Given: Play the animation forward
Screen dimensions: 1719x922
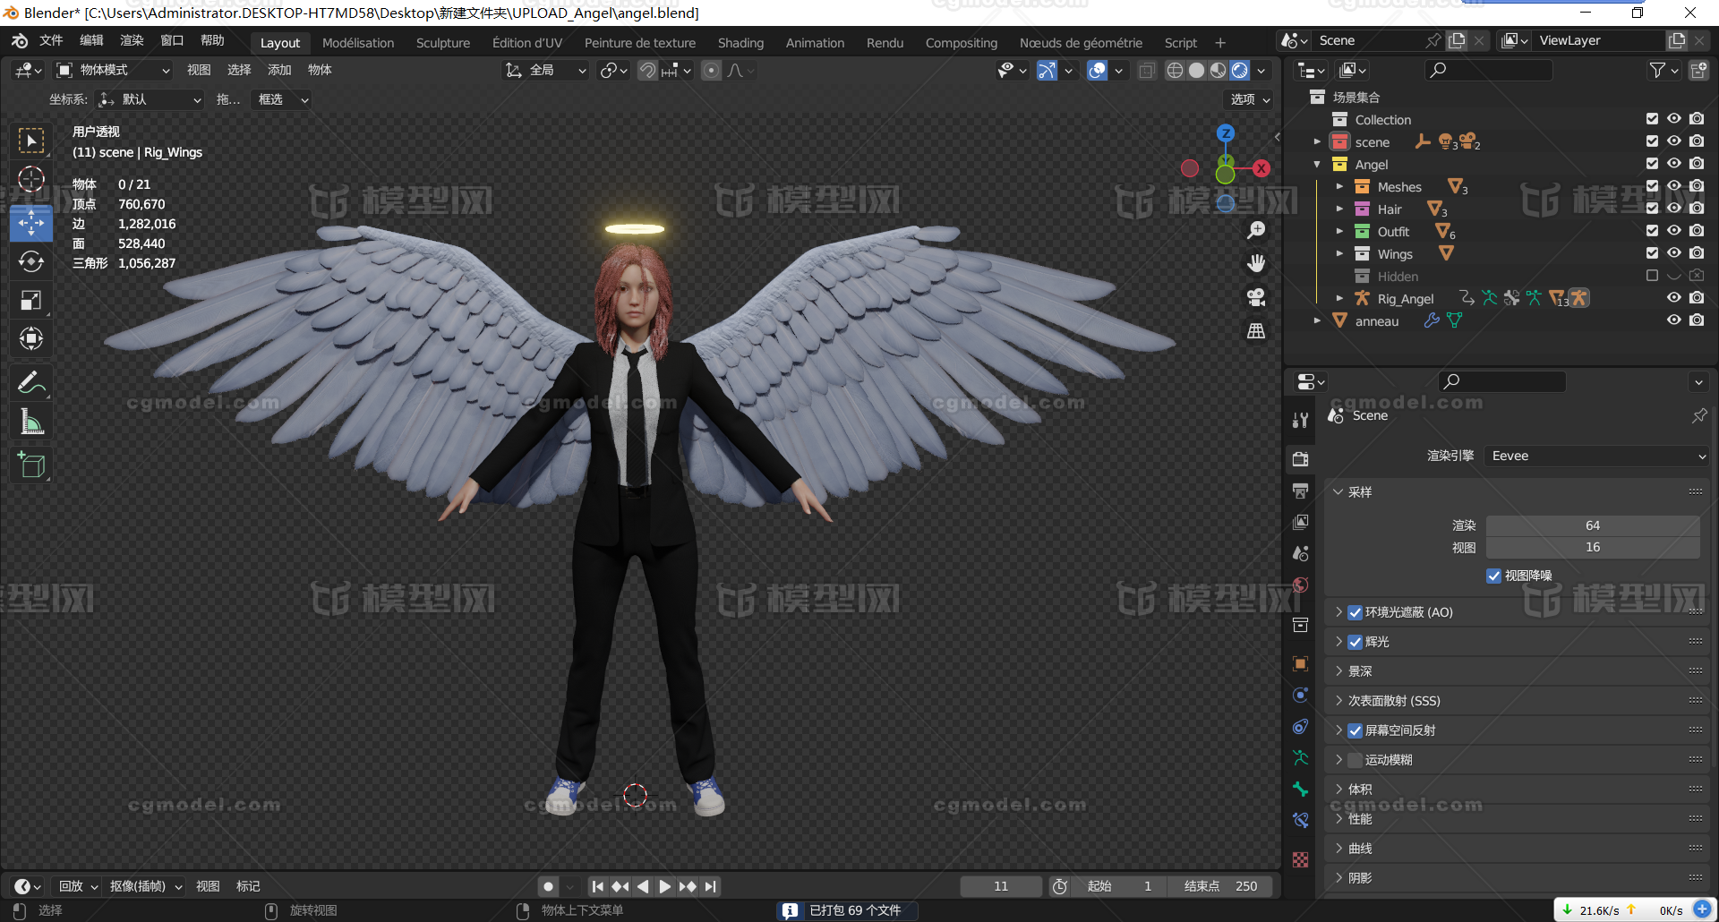Looking at the screenshot, I should [x=664, y=886].
